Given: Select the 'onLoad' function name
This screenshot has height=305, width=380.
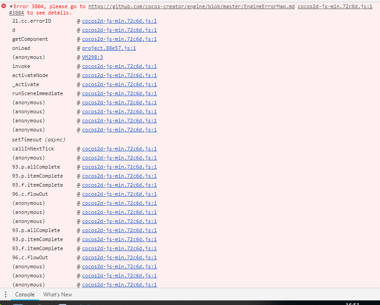Looking at the screenshot, I should [x=21, y=48].
